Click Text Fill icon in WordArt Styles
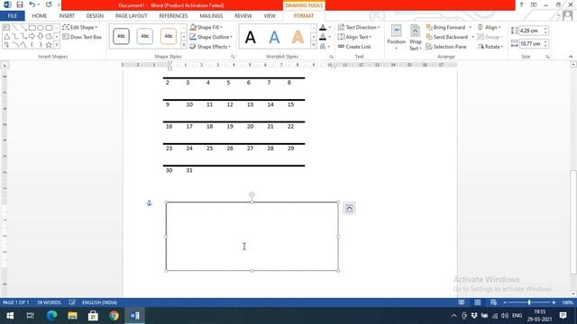The height and width of the screenshot is (324, 577). pyautogui.click(x=323, y=27)
